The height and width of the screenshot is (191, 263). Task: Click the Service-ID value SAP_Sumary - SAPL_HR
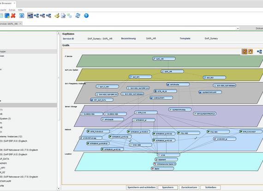100,39
